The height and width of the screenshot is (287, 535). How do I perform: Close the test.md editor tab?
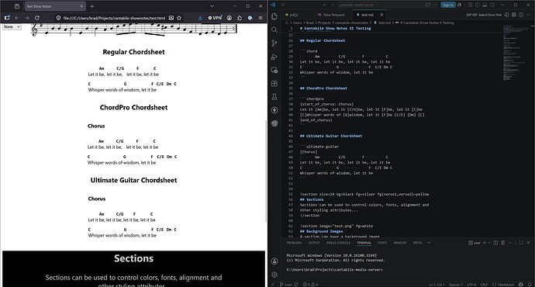381,15
